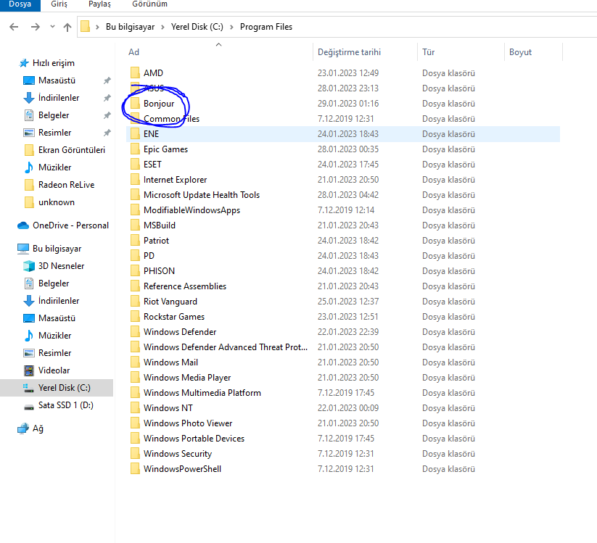
Task: Open the Ağ network icon
Action: 23,428
